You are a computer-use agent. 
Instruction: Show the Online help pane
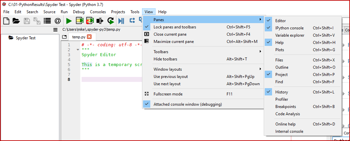tap(303, 124)
